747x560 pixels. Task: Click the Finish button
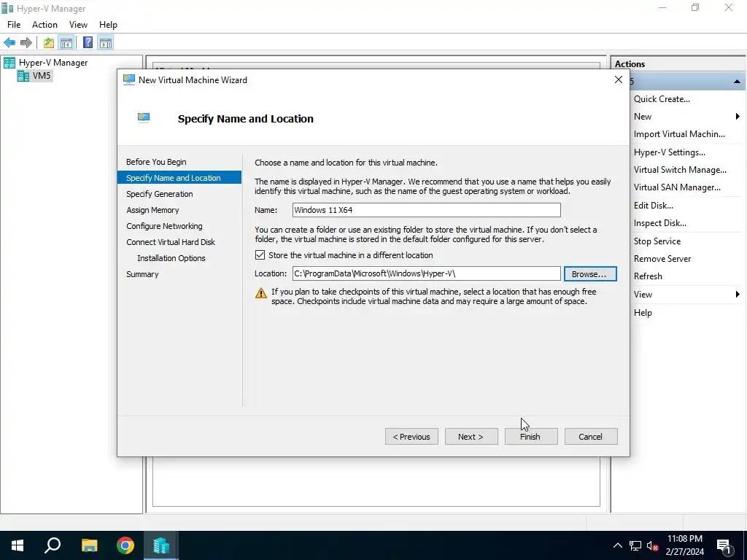pyautogui.click(x=531, y=437)
